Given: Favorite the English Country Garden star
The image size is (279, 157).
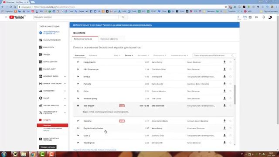Looking at the screenshot, I should pos(231,128).
